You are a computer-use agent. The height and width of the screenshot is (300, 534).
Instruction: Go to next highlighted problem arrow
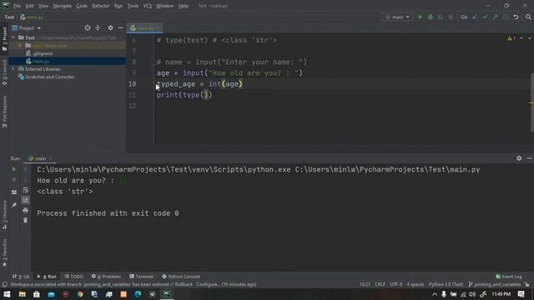[x=530, y=38]
